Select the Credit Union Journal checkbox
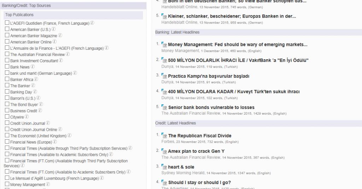 coord(7,123)
